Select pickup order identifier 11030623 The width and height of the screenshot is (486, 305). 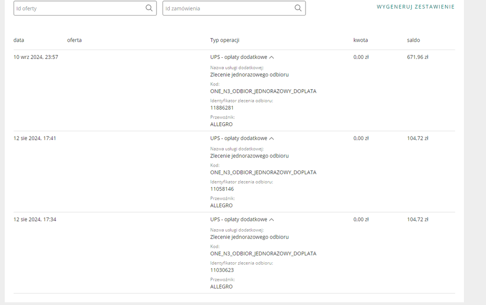coord(222,270)
